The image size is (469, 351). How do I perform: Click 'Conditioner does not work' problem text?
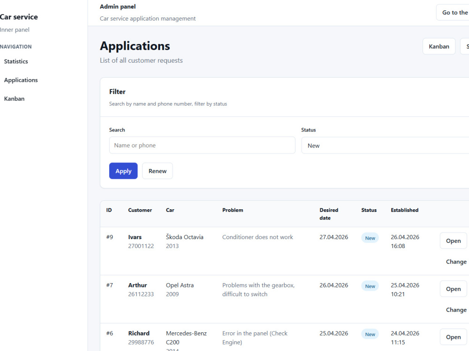coord(257,237)
